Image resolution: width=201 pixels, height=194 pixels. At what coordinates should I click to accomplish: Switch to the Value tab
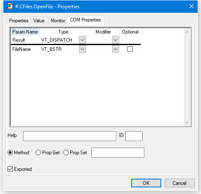[x=39, y=21]
